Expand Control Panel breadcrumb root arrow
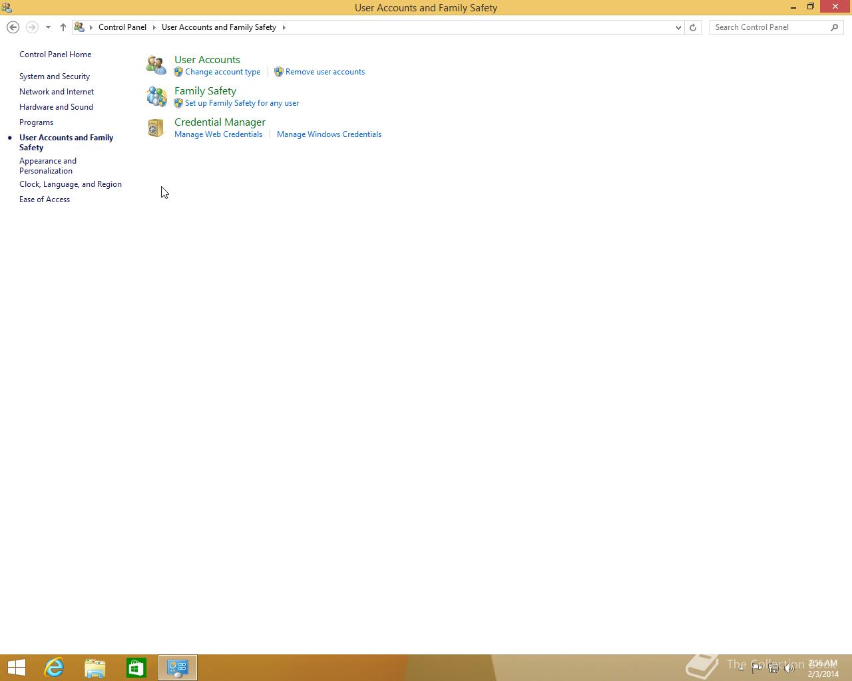This screenshot has width=852, height=681. pos(91,27)
